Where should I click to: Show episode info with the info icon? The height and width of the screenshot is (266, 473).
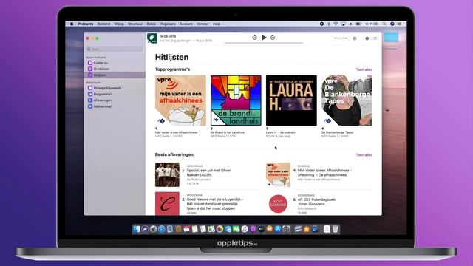(367, 38)
